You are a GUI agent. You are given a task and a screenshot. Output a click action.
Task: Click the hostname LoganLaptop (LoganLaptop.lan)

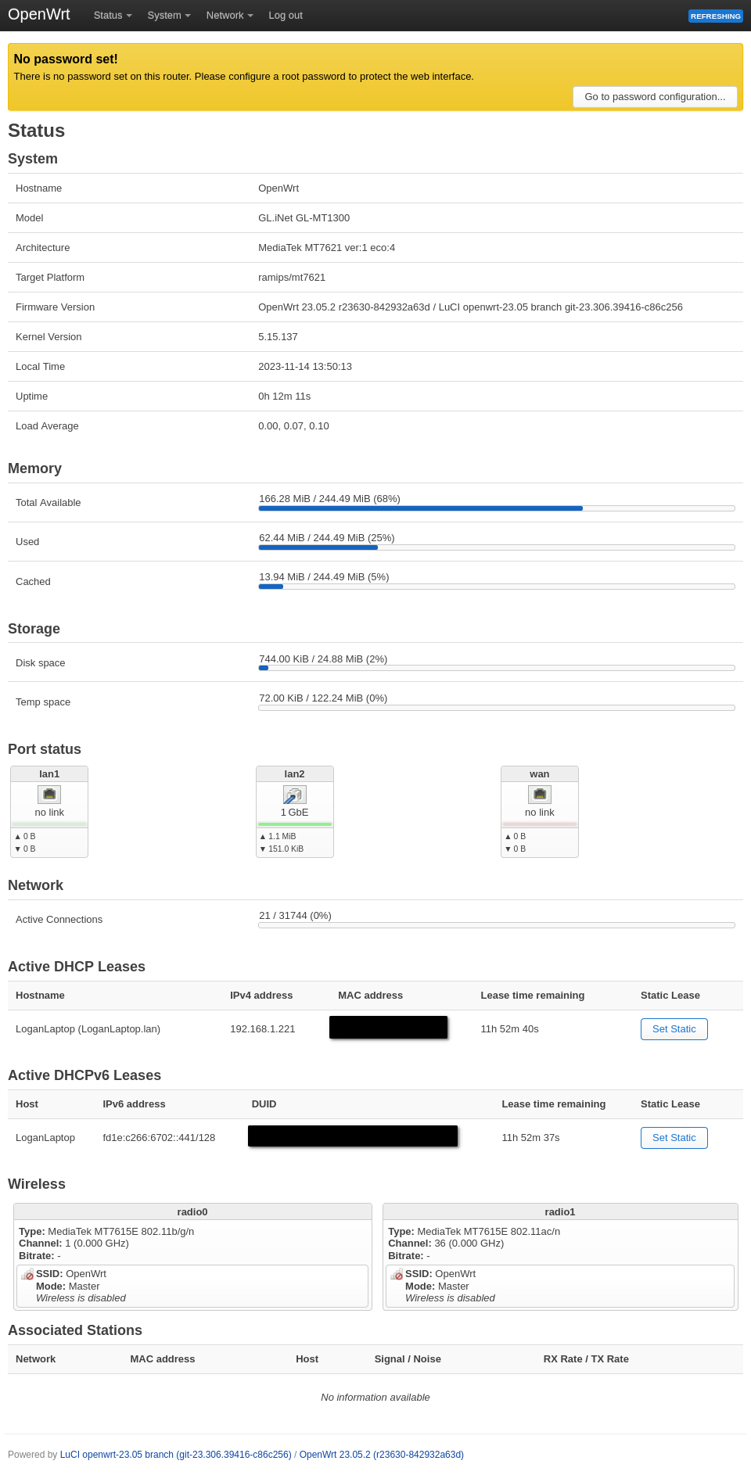coord(88,1029)
